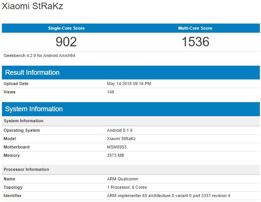The image size is (261, 202).
Task: Select the Single-Core Score header
Action: tap(66, 28)
